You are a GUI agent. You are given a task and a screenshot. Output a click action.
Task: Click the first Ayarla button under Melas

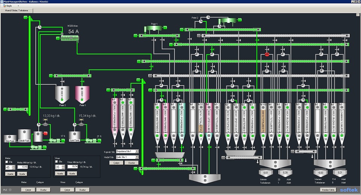pos(10,174)
